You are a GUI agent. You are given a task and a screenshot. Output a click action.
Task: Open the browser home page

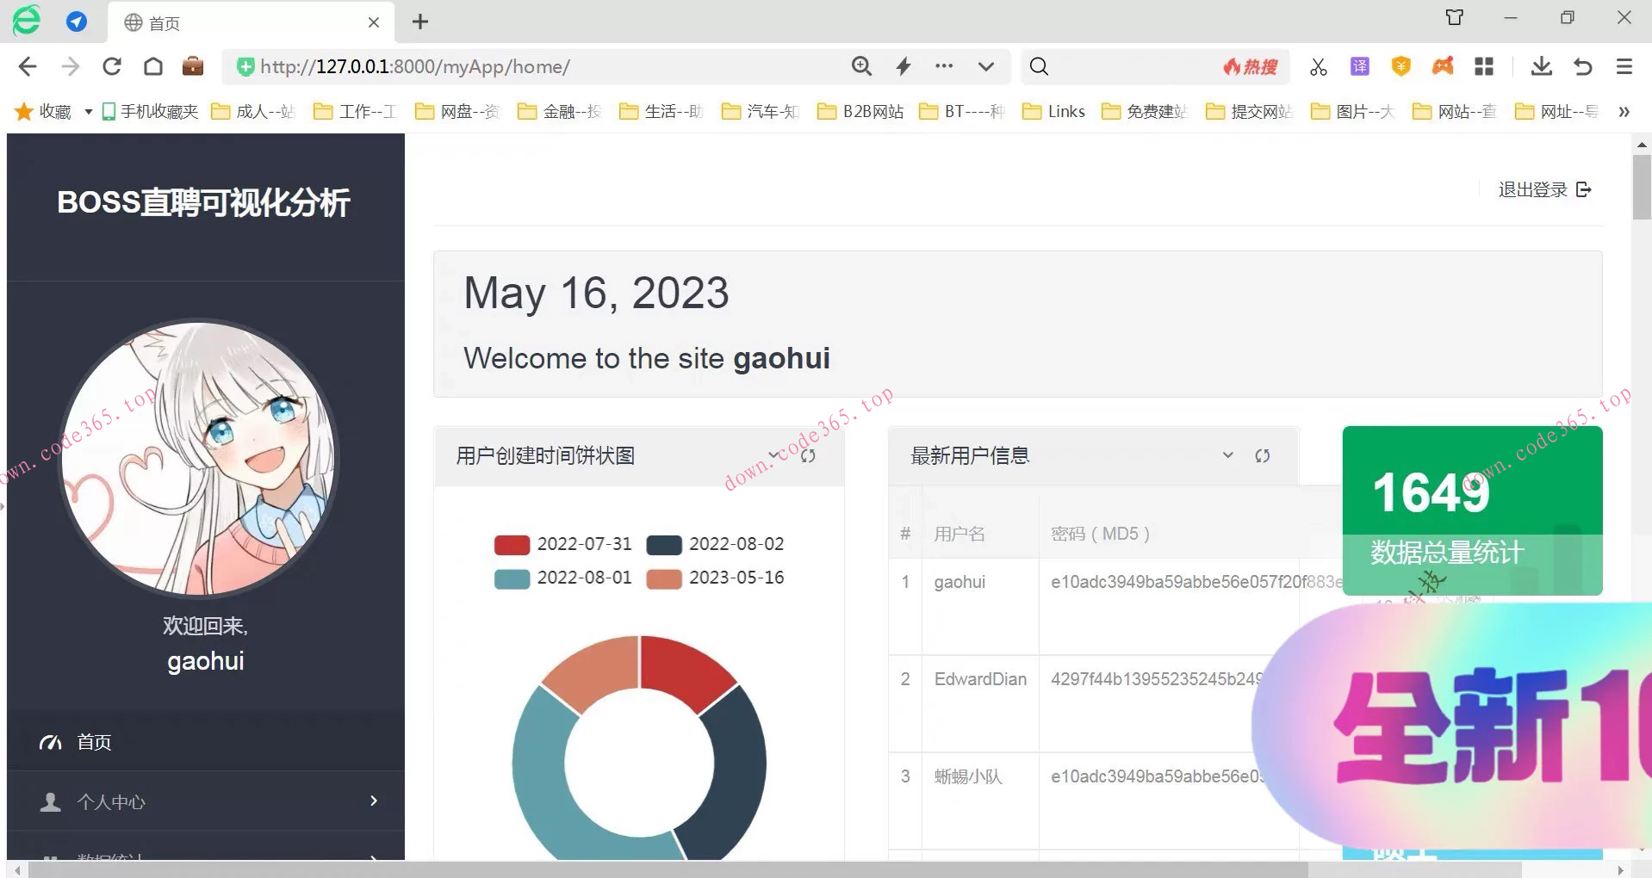click(153, 66)
